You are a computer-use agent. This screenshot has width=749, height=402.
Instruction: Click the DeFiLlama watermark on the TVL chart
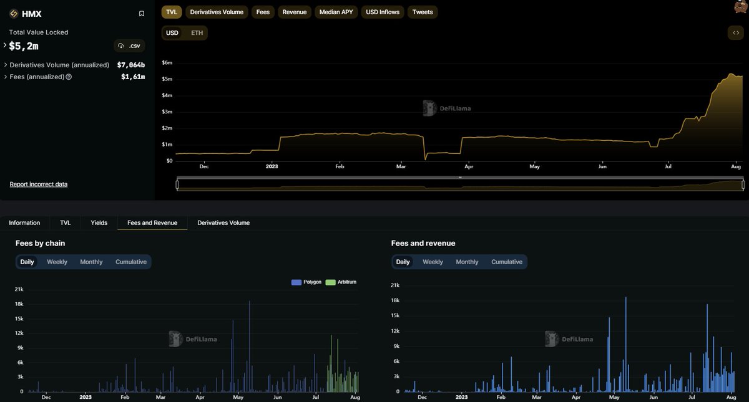pos(447,108)
